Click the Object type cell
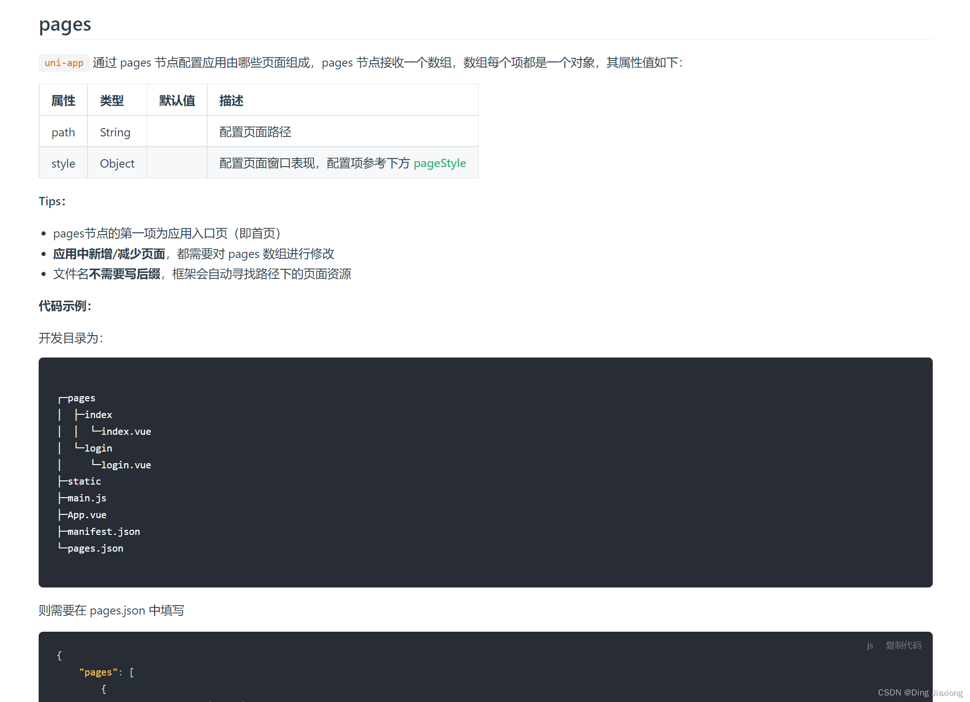This screenshot has width=970, height=702. pos(117,163)
